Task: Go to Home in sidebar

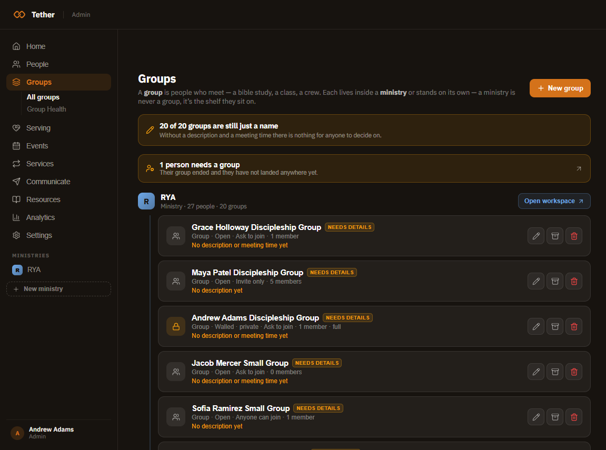Action: pyautogui.click(x=58, y=46)
